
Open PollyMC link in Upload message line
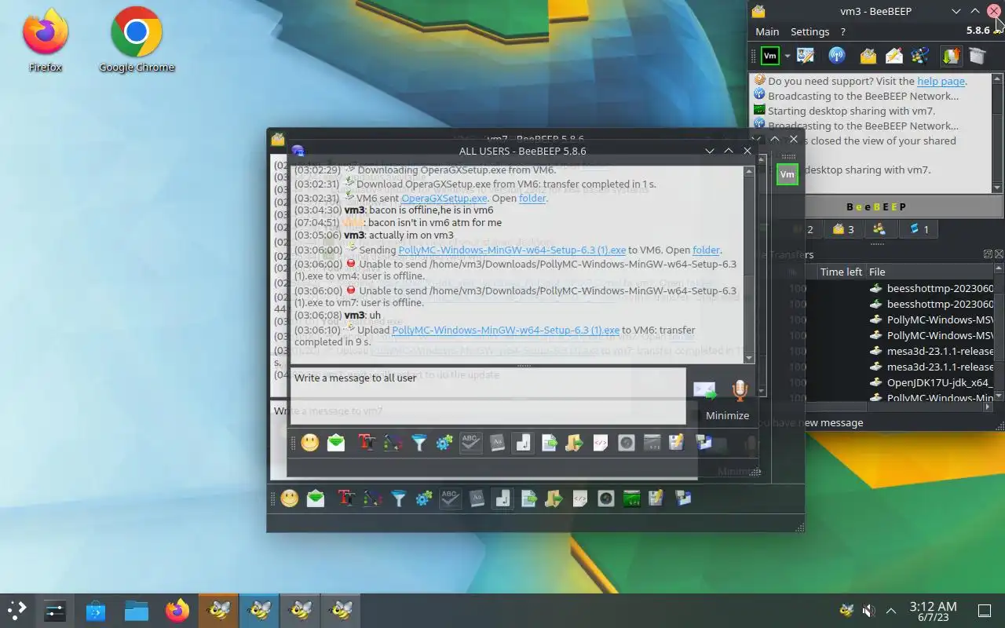pyautogui.click(x=506, y=330)
